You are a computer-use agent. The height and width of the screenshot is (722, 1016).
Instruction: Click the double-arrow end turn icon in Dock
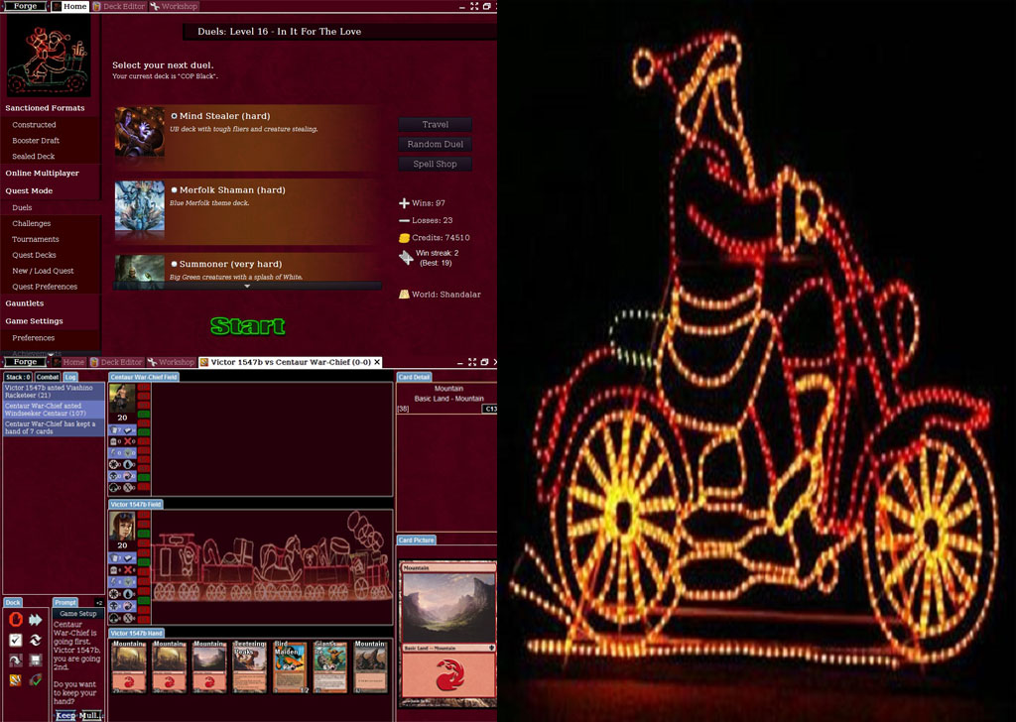pos(36,620)
